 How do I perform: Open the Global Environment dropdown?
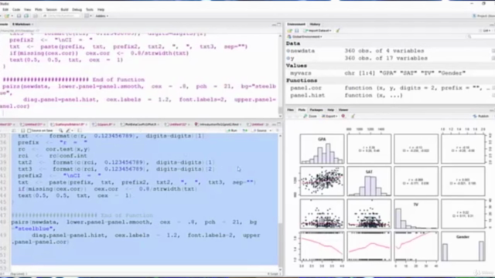(x=305, y=36)
